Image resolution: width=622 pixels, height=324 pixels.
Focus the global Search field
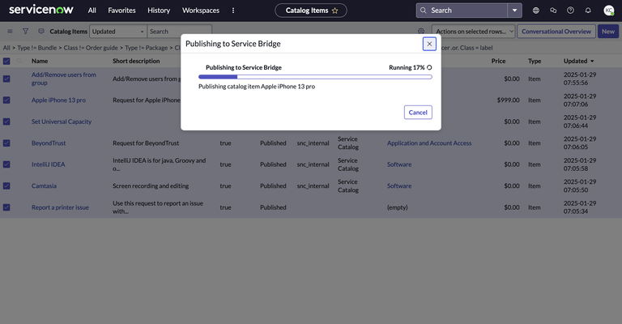(462, 11)
